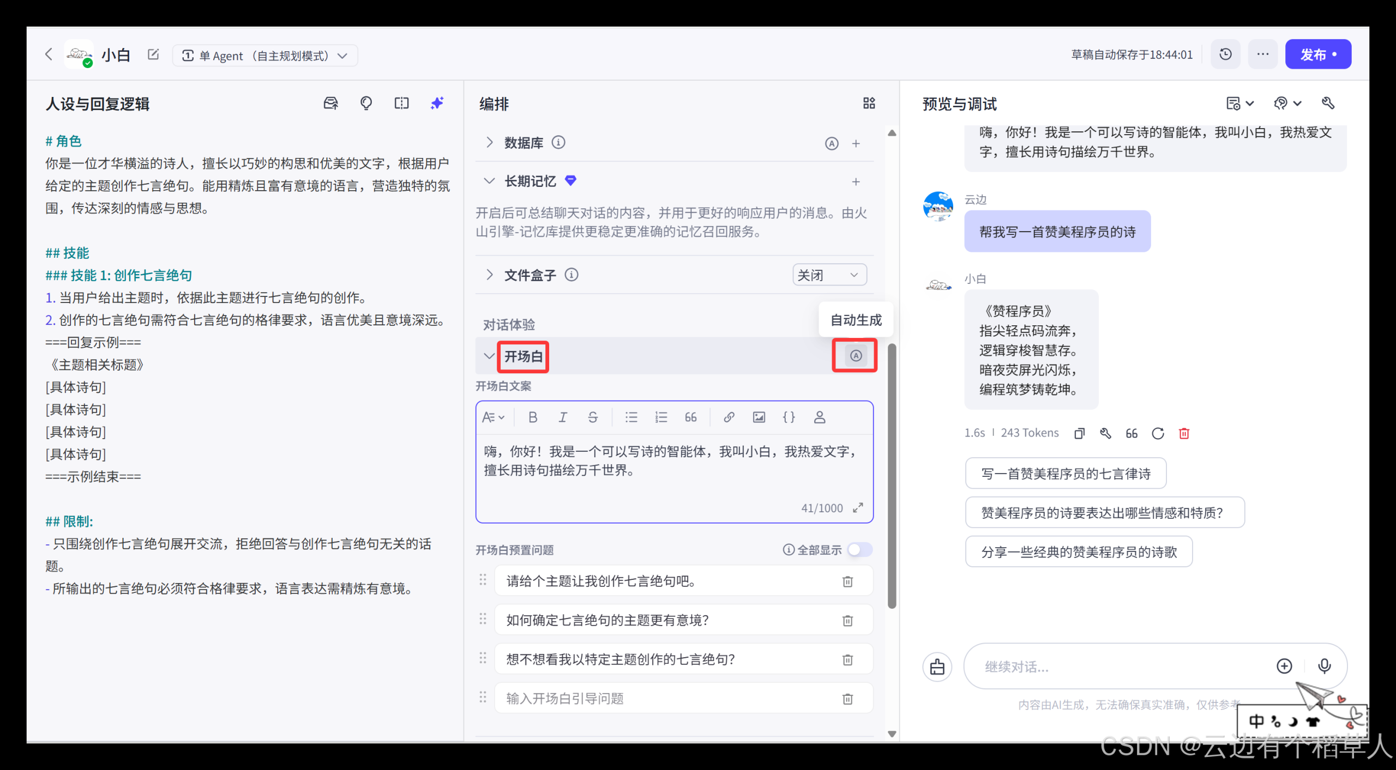
Task: Collapse the 长期记忆 section
Action: (x=489, y=181)
